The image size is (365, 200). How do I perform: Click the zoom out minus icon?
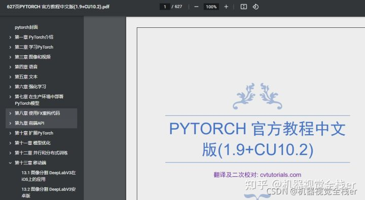[x=196, y=7]
